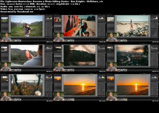Click the filmstrip thumbnails under the graffiti wall photo
Screen dimensions: 159x113
coord(69,41)
